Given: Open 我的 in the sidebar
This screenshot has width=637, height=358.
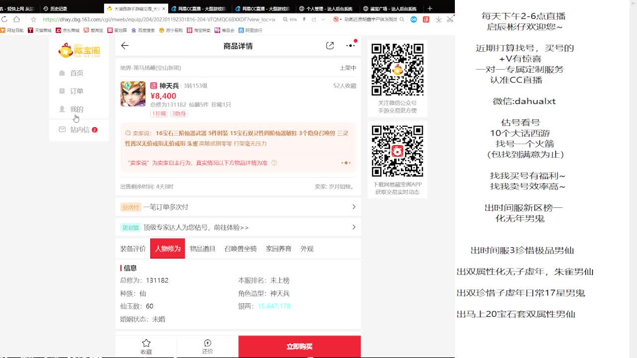Looking at the screenshot, I should click(x=71, y=109).
